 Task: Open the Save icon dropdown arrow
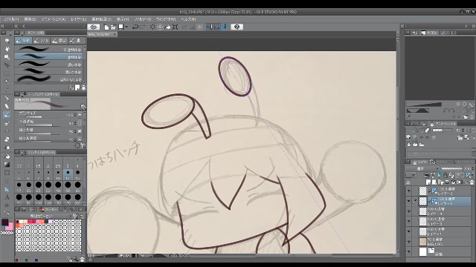[x=126, y=27]
